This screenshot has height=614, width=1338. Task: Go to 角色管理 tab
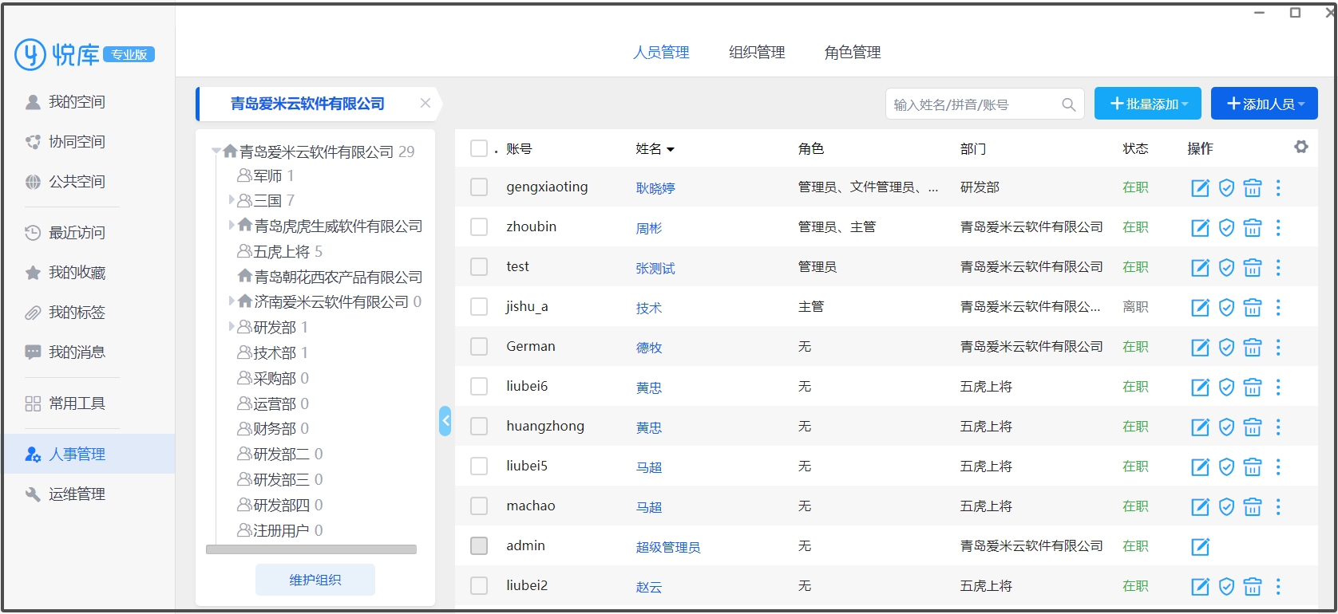[x=853, y=53]
